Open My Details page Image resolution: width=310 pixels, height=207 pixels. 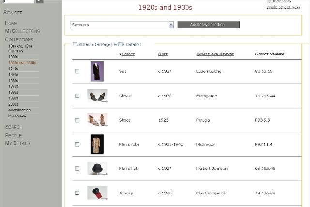(17, 143)
